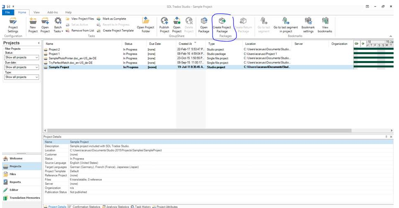
Task: Click Mark as Complete
Action: [x=112, y=19]
